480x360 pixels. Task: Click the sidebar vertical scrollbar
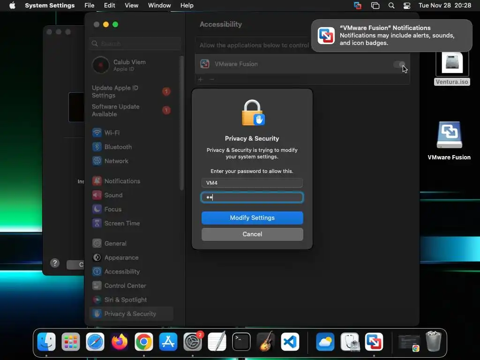coord(182,123)
